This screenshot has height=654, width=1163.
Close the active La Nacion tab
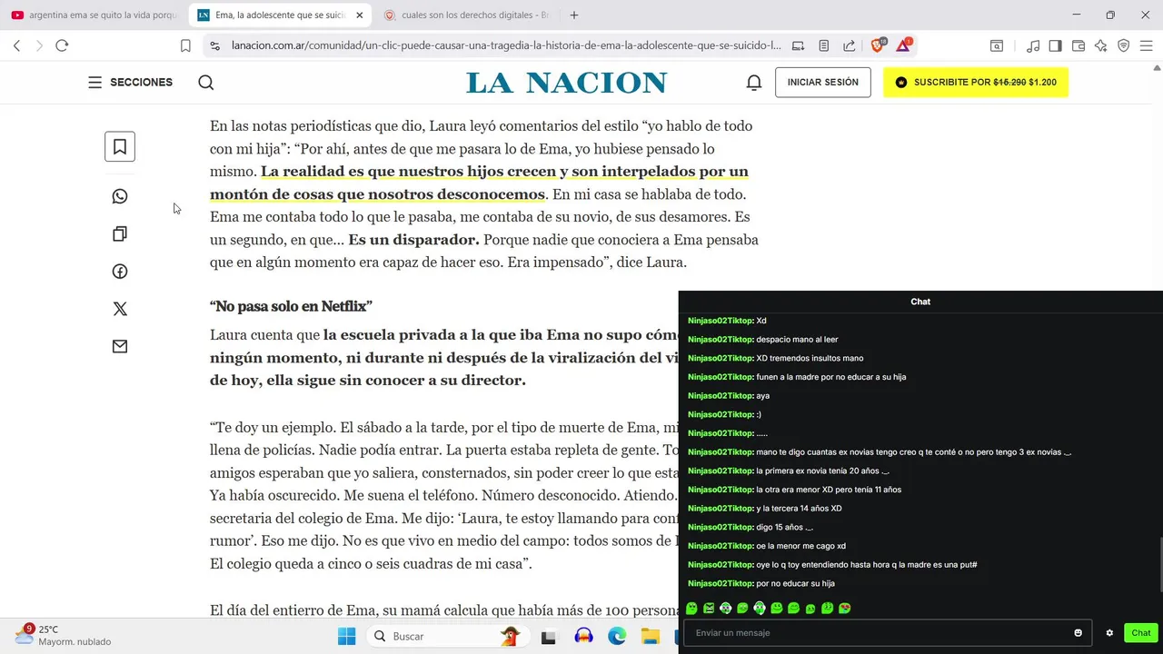(x=360, y=15)
